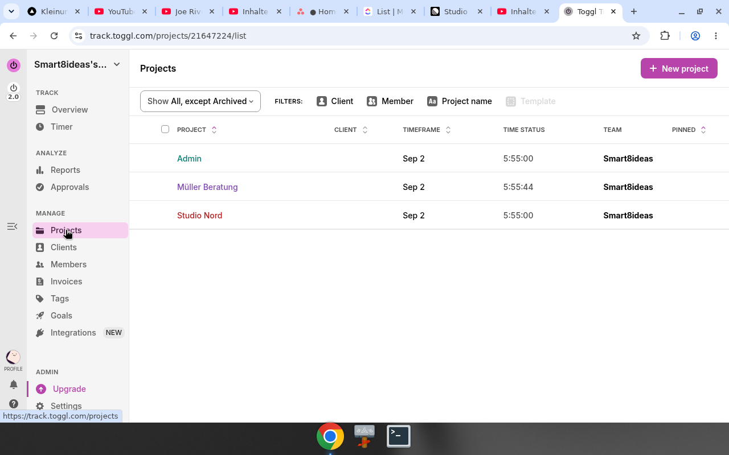Open the Profile avatar

tap(13, 357)
